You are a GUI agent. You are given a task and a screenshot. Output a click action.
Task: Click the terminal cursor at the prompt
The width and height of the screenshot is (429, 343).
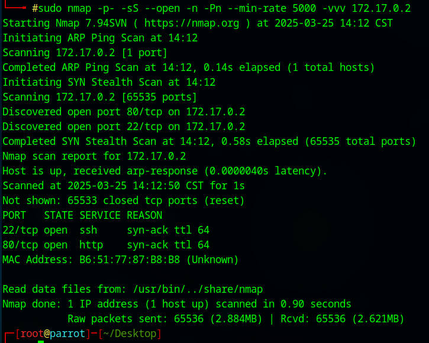(x=41, y=341)
